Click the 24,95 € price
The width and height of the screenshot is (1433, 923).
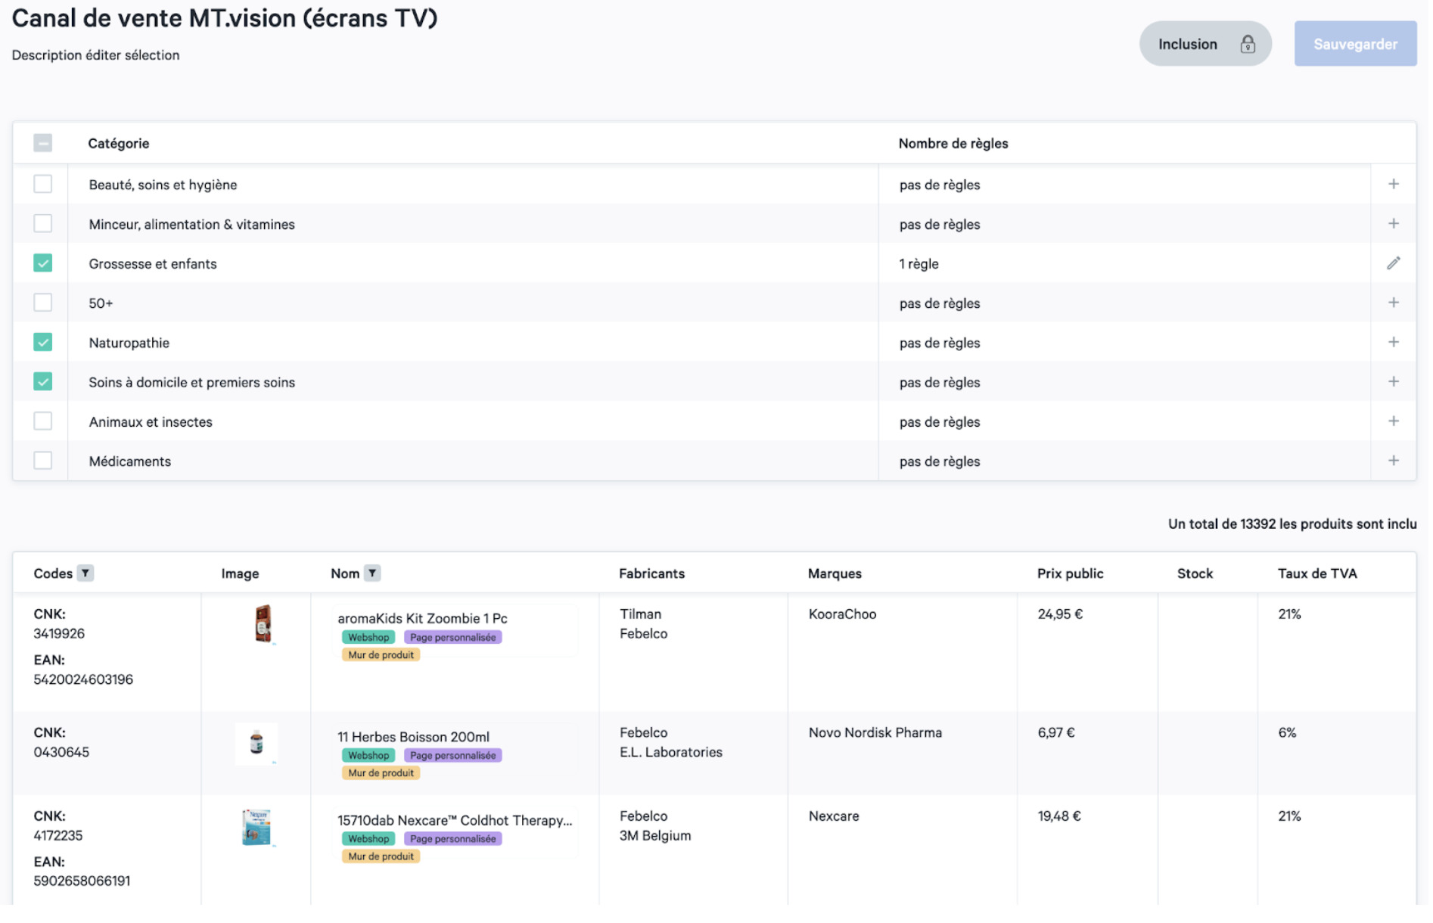pos(1060,614)
